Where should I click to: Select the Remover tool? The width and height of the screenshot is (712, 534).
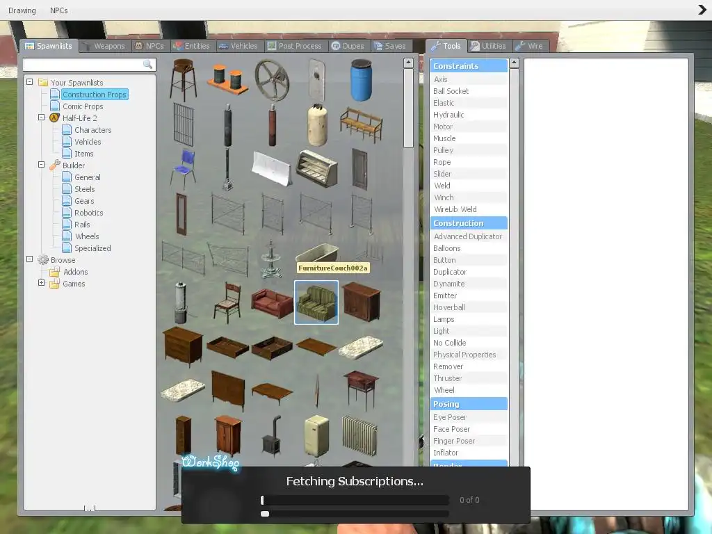pos(469,366)
